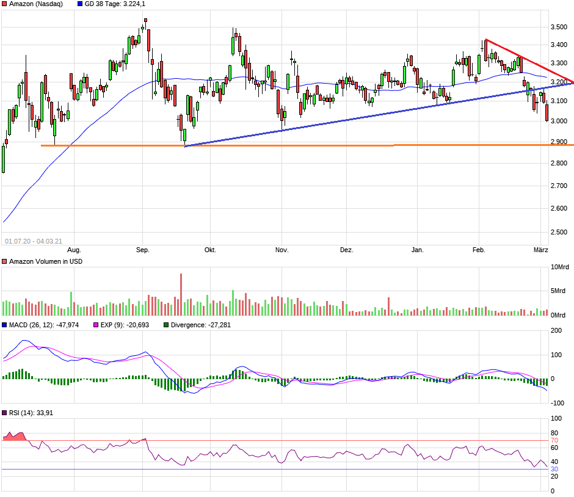Screen dimensions: 574x497
Task: Click the green Divergence legend swatch
Action: (166, 325)
